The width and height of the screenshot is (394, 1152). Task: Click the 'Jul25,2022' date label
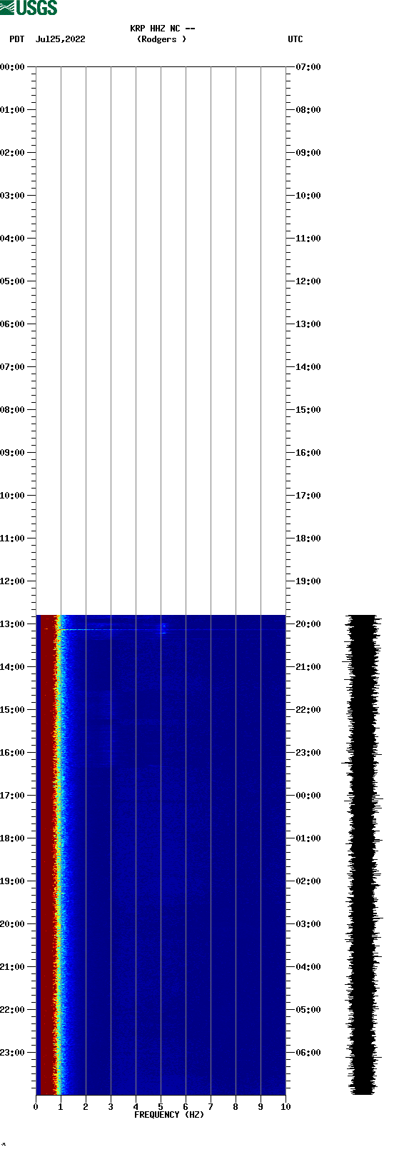pyautogui.click(x=61, y=39)
